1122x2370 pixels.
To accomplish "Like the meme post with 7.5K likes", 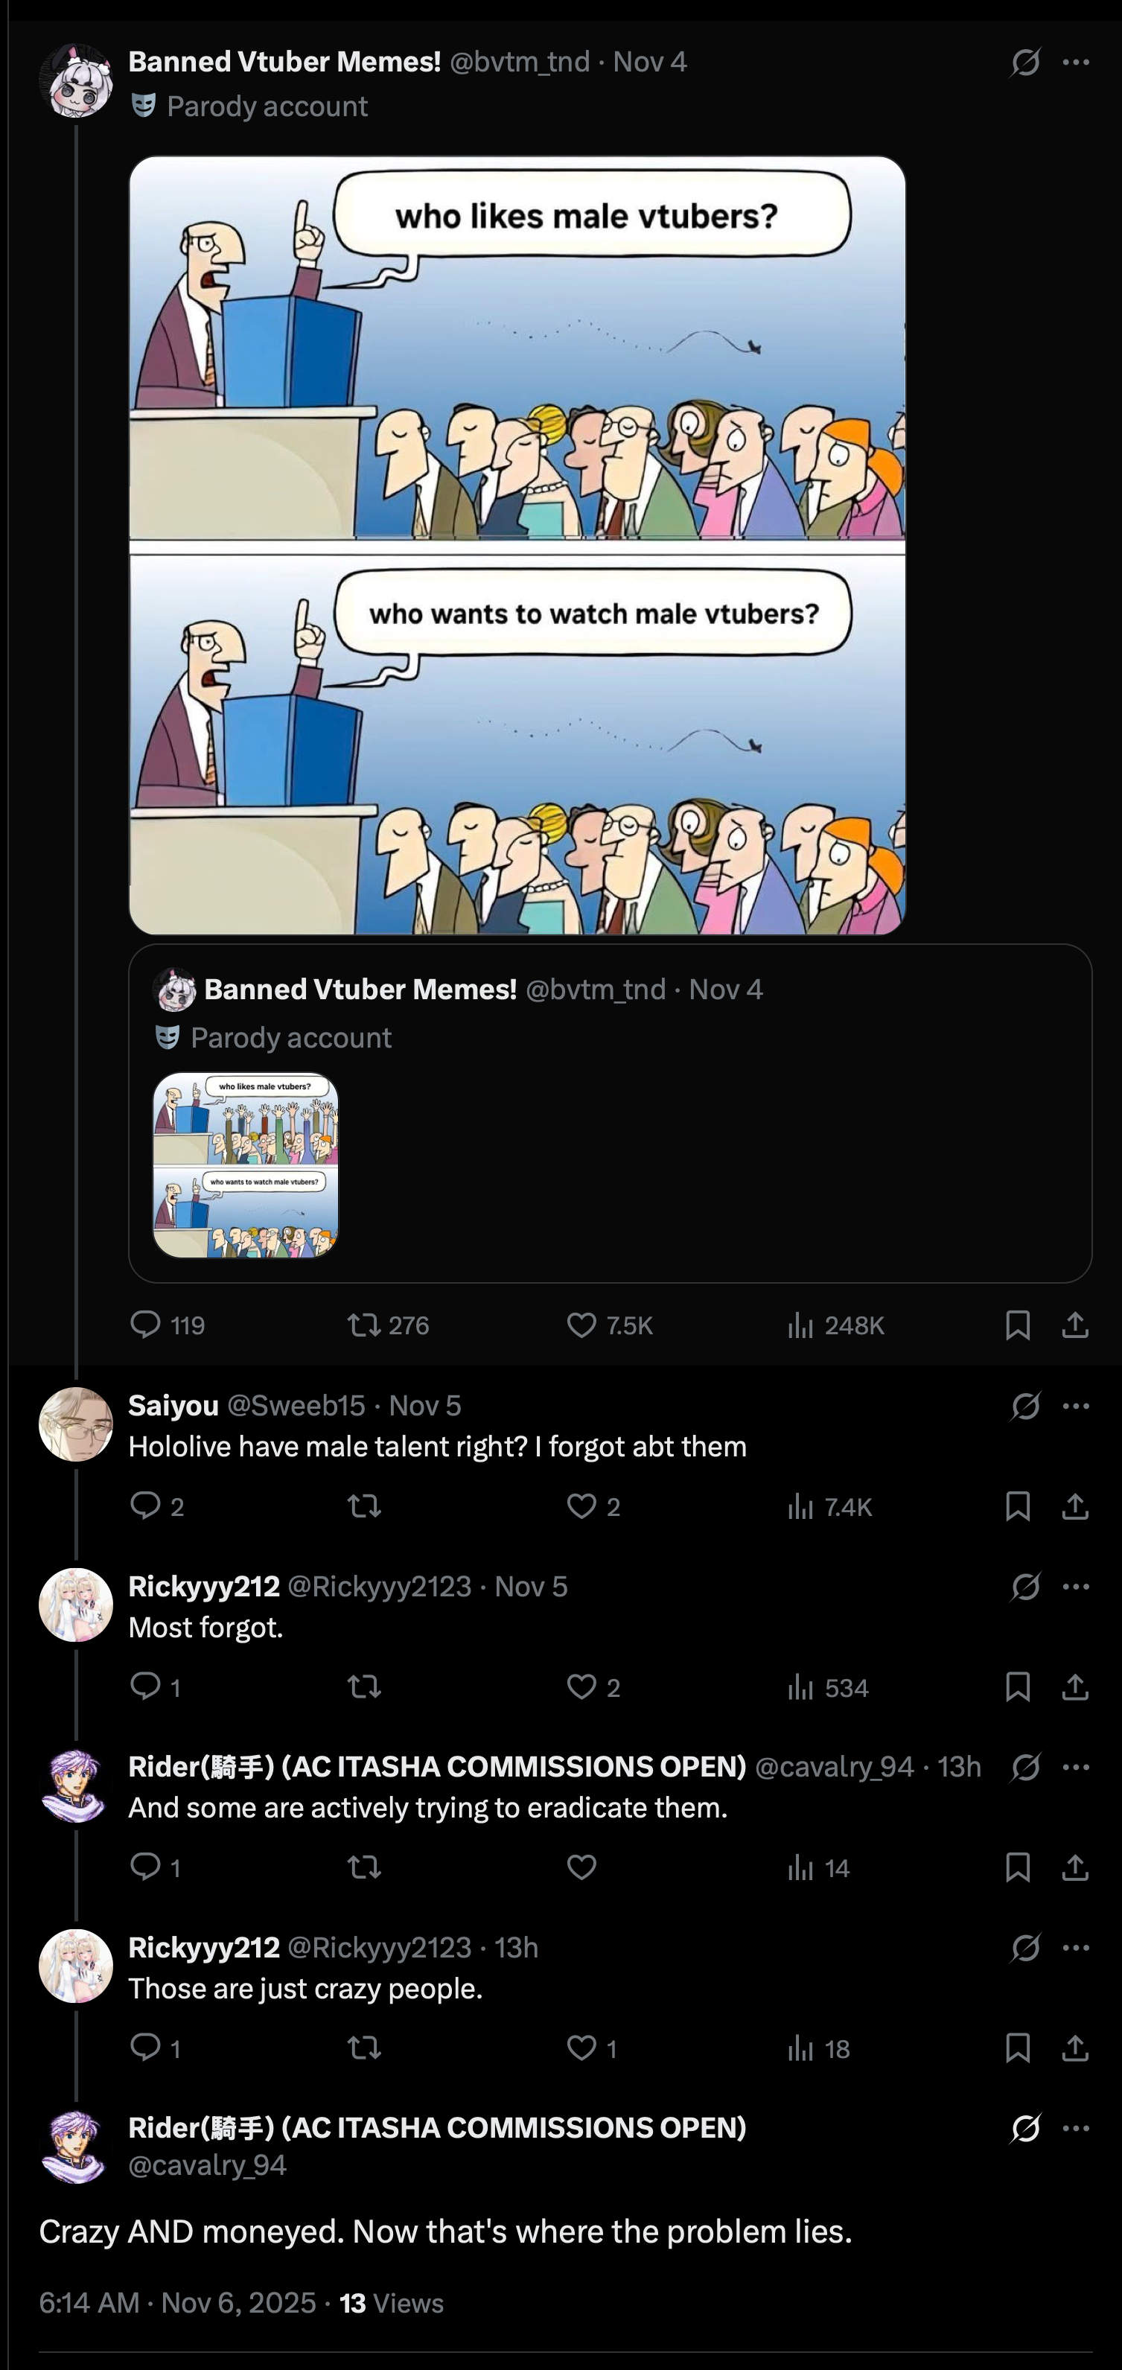I will pyautogui.click(x=581, y=1325).
